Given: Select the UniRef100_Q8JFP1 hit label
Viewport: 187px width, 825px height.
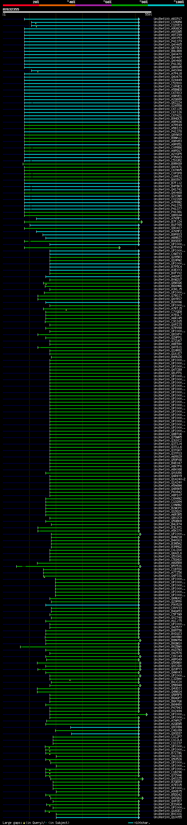Looking at the screenshot, I should click(x=168, y=373).
